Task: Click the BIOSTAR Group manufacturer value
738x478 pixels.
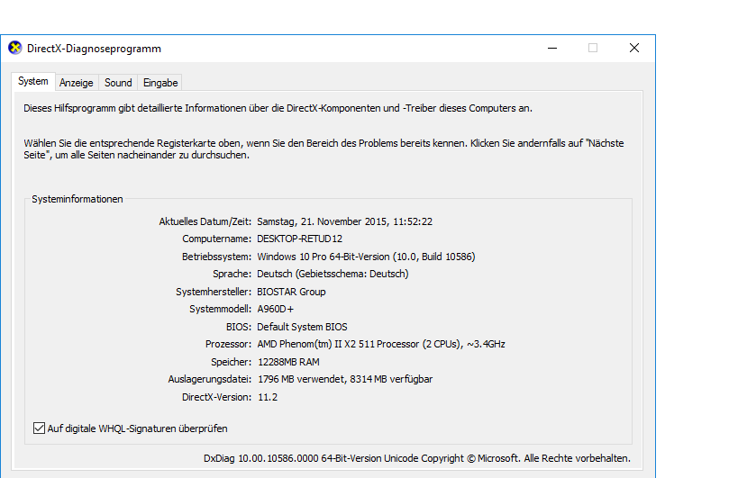Action: click(291, 292)
